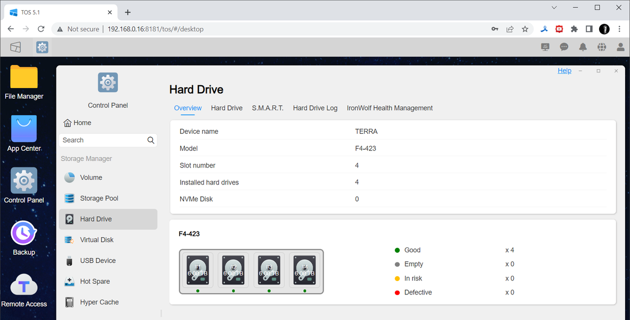Click the TOS notifications bell icon

point(583,47)
